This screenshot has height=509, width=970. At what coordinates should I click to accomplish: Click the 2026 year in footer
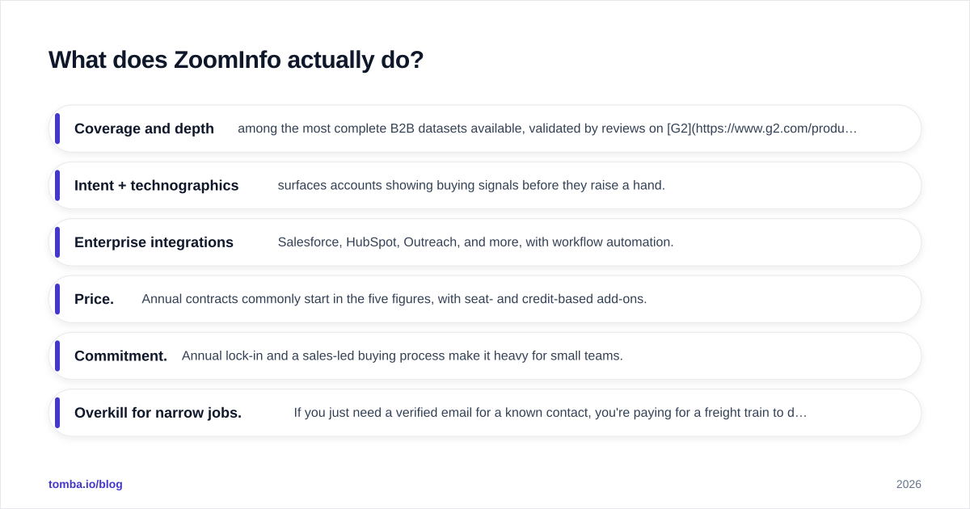click(x=909, y=484)
